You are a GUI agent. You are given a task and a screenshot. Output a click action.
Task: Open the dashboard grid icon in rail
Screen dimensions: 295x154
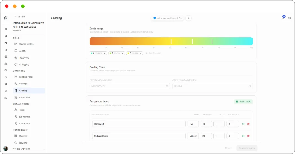tap(6, 30)
